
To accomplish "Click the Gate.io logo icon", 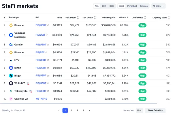I will click(x=11, y=45).
